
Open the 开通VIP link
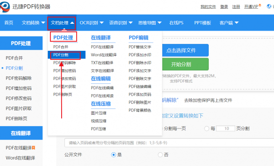[251, 7]
